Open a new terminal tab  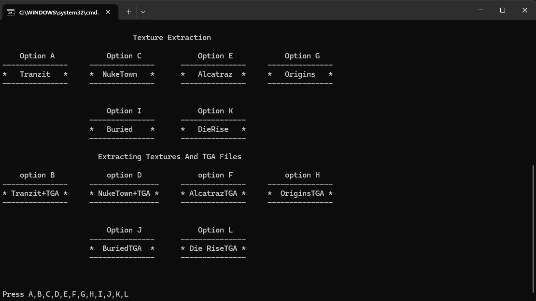click(x=128, y=12)
